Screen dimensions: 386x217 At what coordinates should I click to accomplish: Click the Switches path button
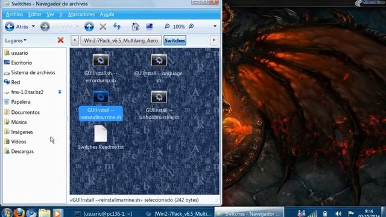click(175, 40)
